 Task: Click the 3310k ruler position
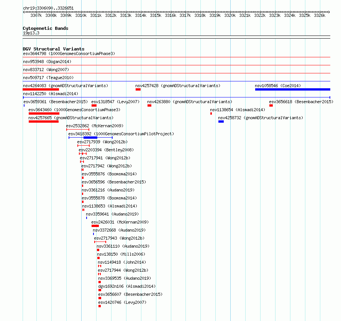point(81,15)
